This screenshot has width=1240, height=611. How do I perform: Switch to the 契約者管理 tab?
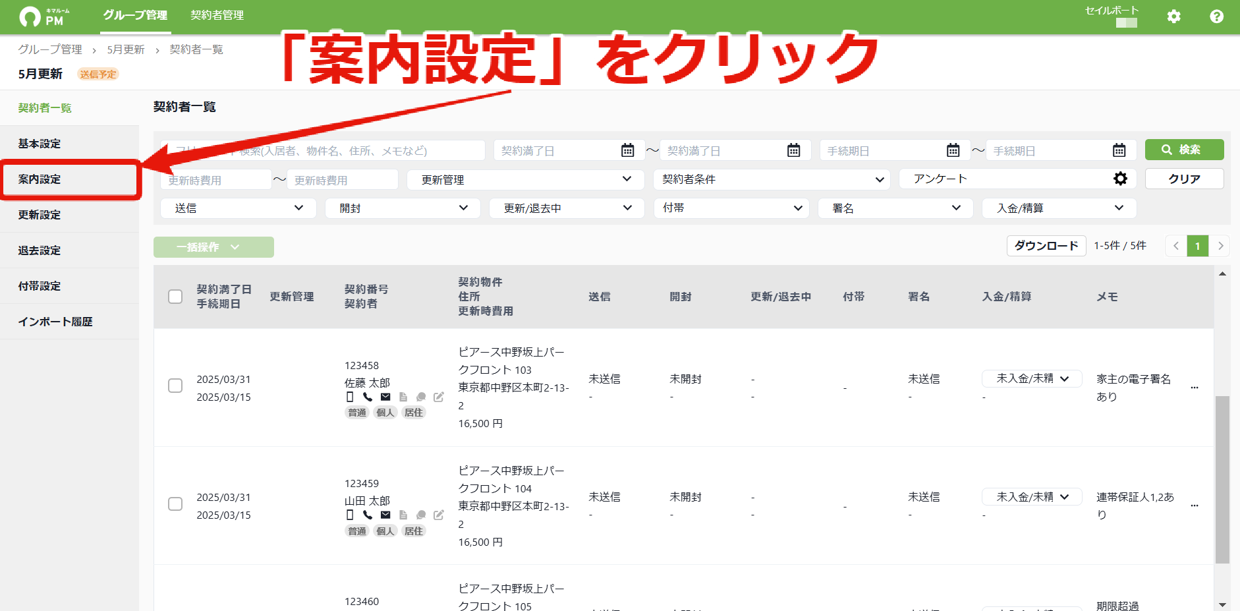point(217,15)
